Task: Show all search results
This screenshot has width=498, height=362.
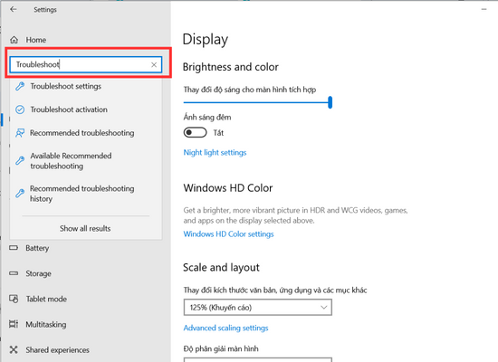Action: click(x=85, y=228)
